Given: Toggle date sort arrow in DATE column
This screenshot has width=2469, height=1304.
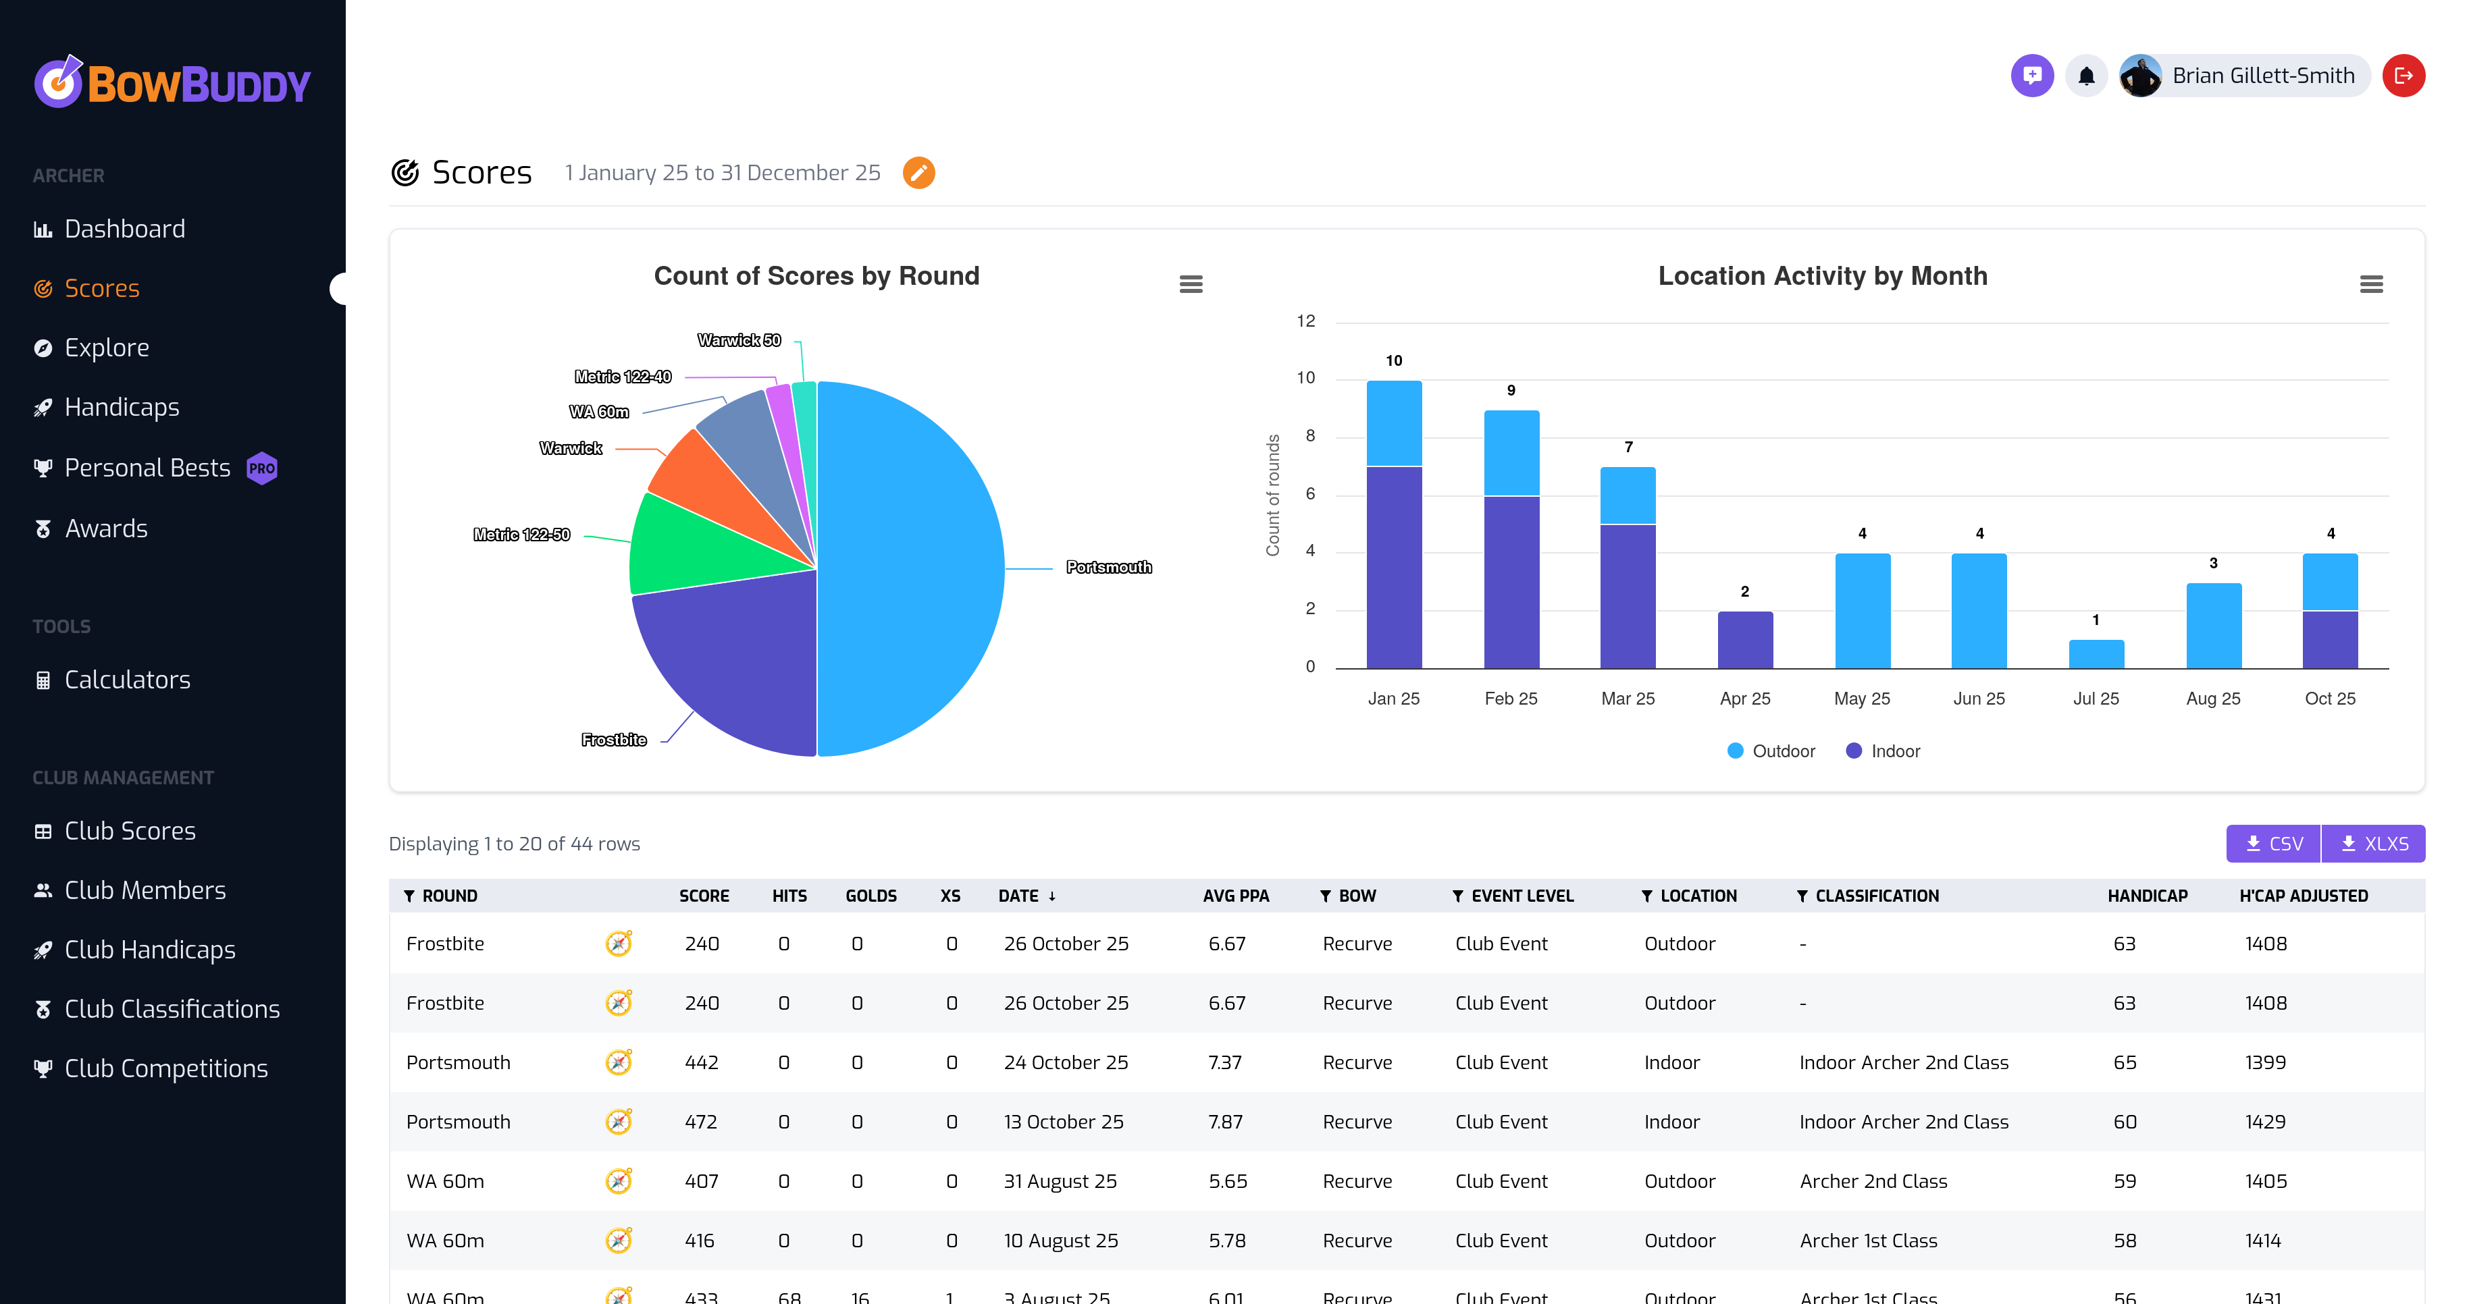Looking at the screenshot, I should 1051,896.
